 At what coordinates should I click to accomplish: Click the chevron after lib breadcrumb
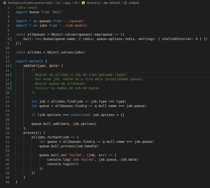coord(80,3)
